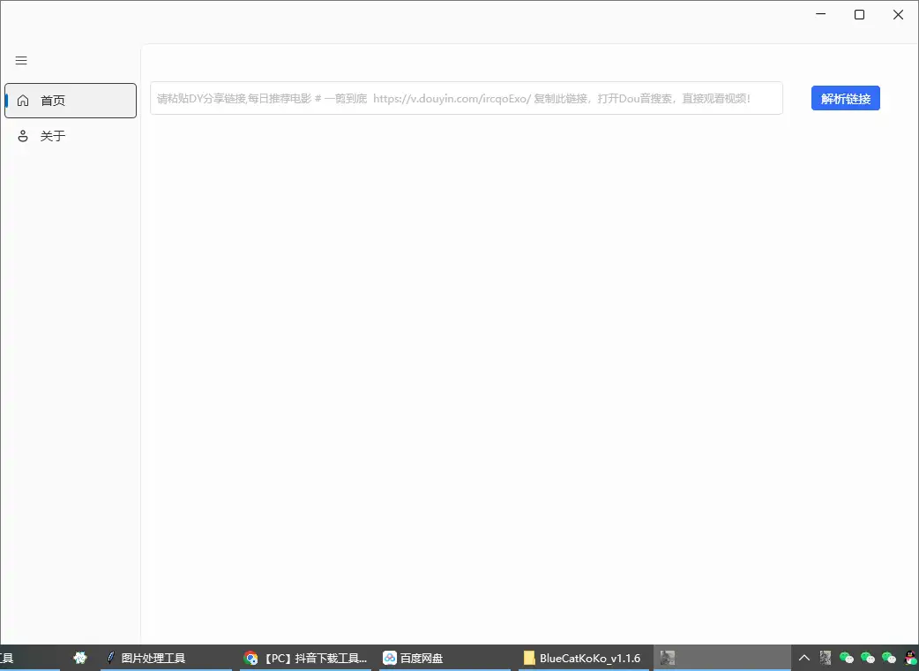Open the BlueCatKoKo_v1.1.6 folder window
Viewport: 919px width, 671px height.
pyautogui.click(x=582, y=658)
